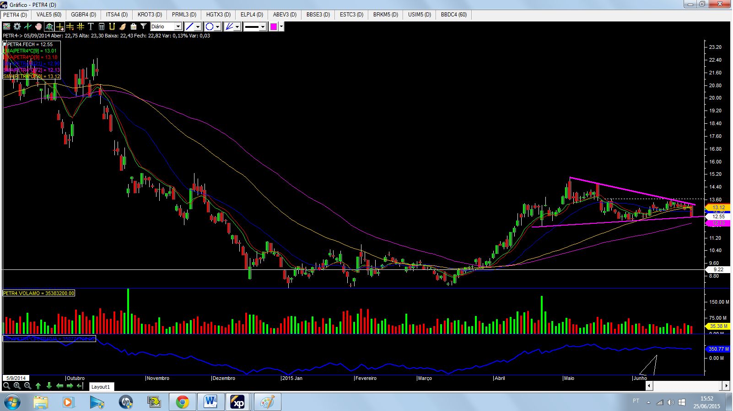Open the funnel filter tool
733x411 pixels.
[144, 26]
